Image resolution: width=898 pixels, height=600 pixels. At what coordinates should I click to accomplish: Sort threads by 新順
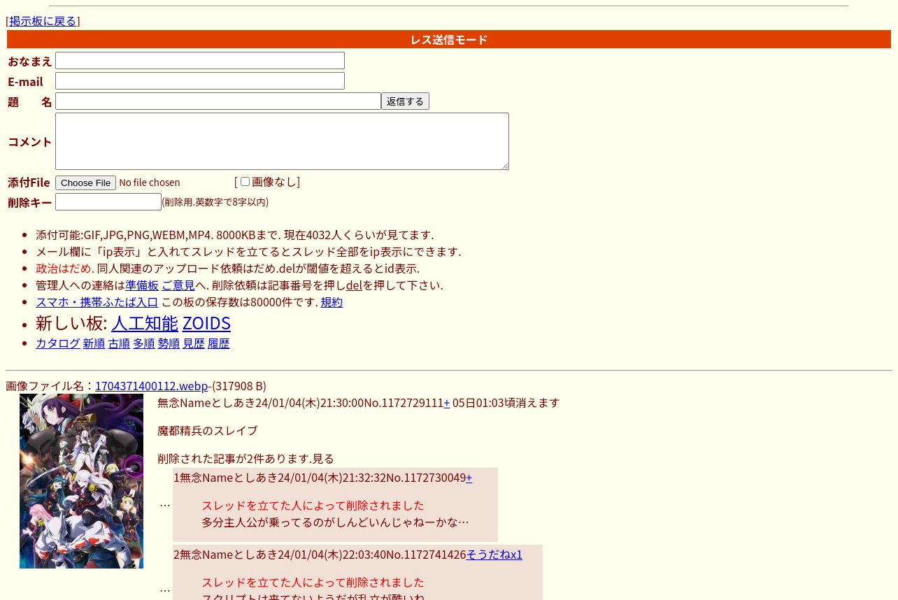point(94,343)
